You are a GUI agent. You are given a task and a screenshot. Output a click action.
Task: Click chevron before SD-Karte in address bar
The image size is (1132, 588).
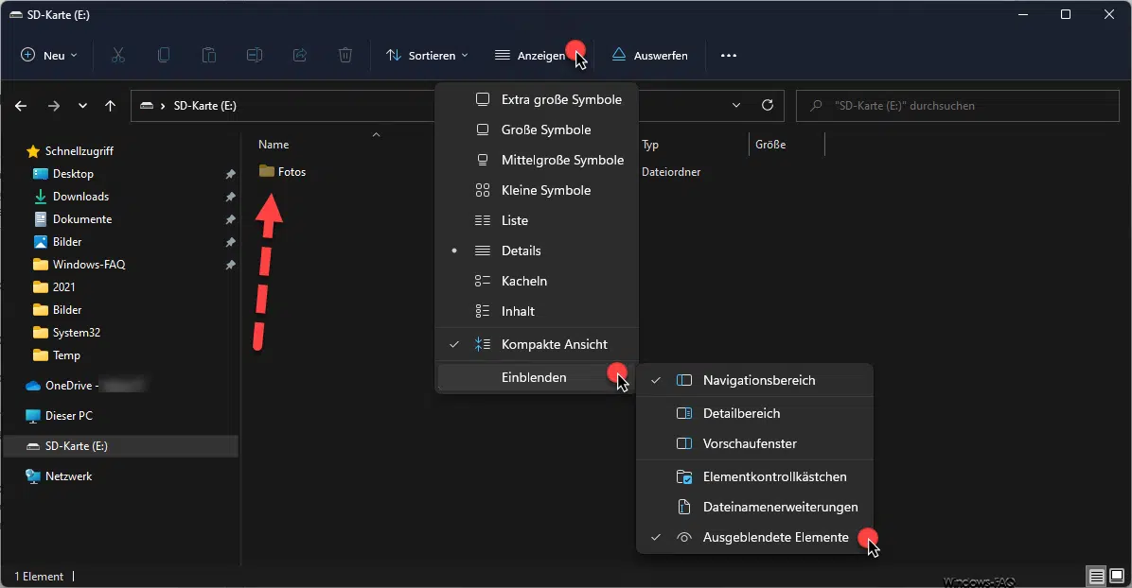click(x=163, y=106)
